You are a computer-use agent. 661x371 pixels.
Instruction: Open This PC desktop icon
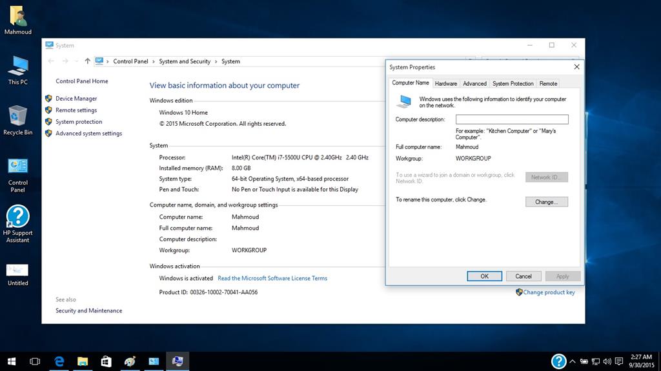click(17, 70)
